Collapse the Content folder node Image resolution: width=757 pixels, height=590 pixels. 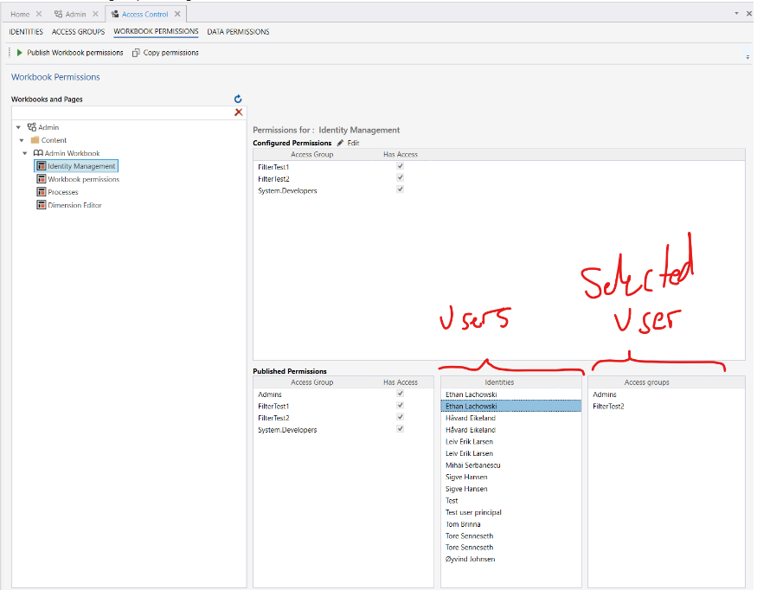pos(22,140)
